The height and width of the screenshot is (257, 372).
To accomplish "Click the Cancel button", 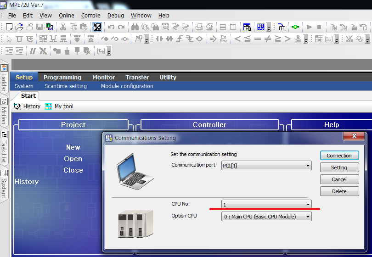I will pyautogui.click(x=339, y=179).
